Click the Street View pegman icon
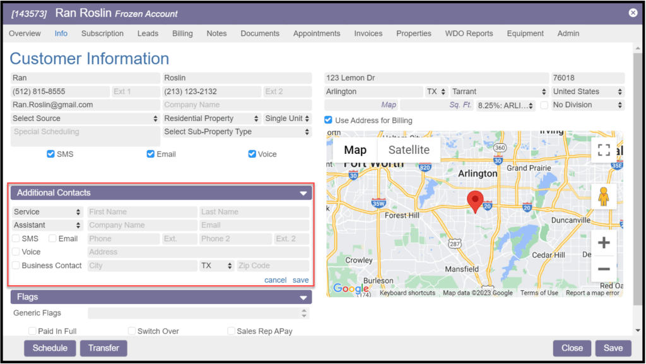The image size is (646, 364). click(x=603, y=197)
